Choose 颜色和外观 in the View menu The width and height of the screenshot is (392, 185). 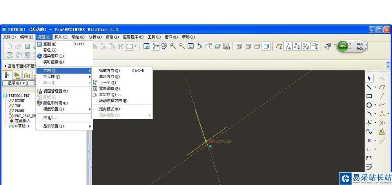65,103
